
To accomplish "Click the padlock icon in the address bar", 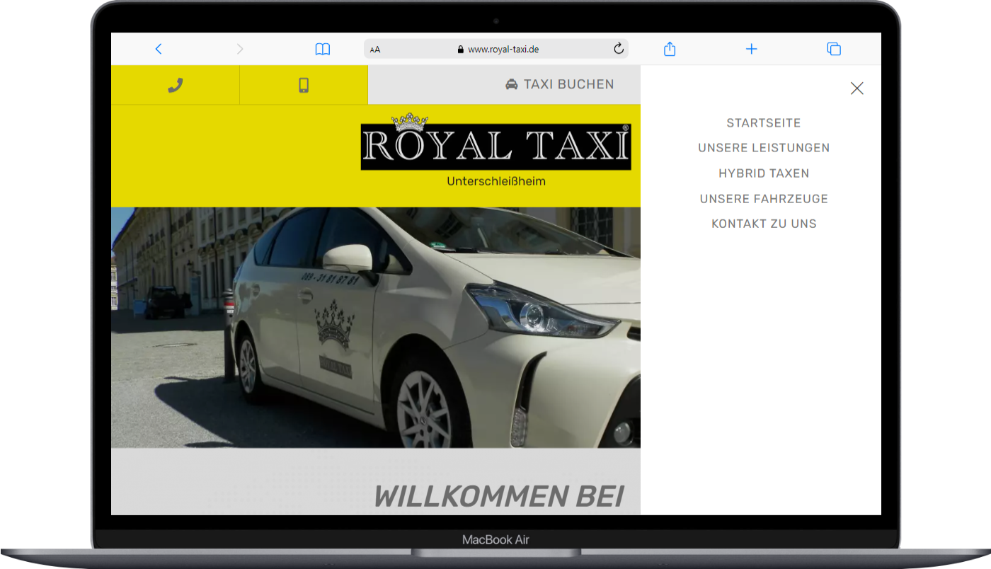I will 461,50.
